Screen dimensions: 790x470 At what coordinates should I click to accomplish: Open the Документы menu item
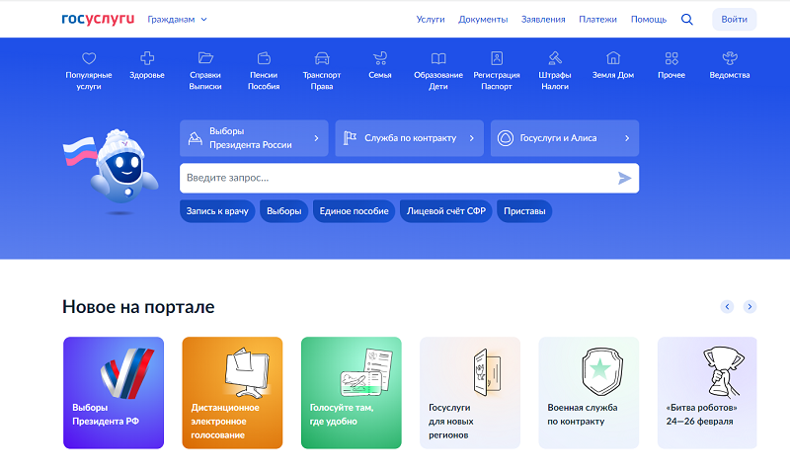coord(483,19)
